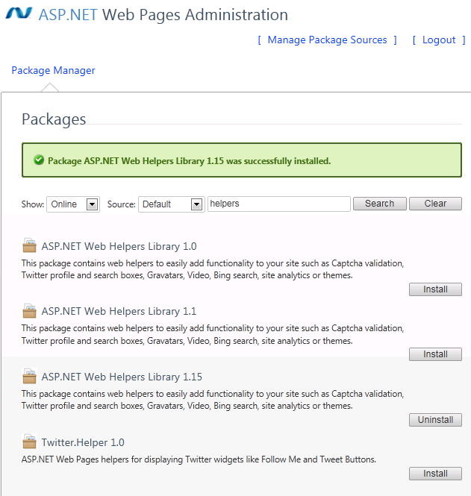The image size is (471, 496).
Task: Click the ASP.NET logo icon
Action: pos(19,13)
